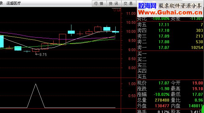Click the 买四 bid row label
The image size is (204, 113).
(142, 71)
